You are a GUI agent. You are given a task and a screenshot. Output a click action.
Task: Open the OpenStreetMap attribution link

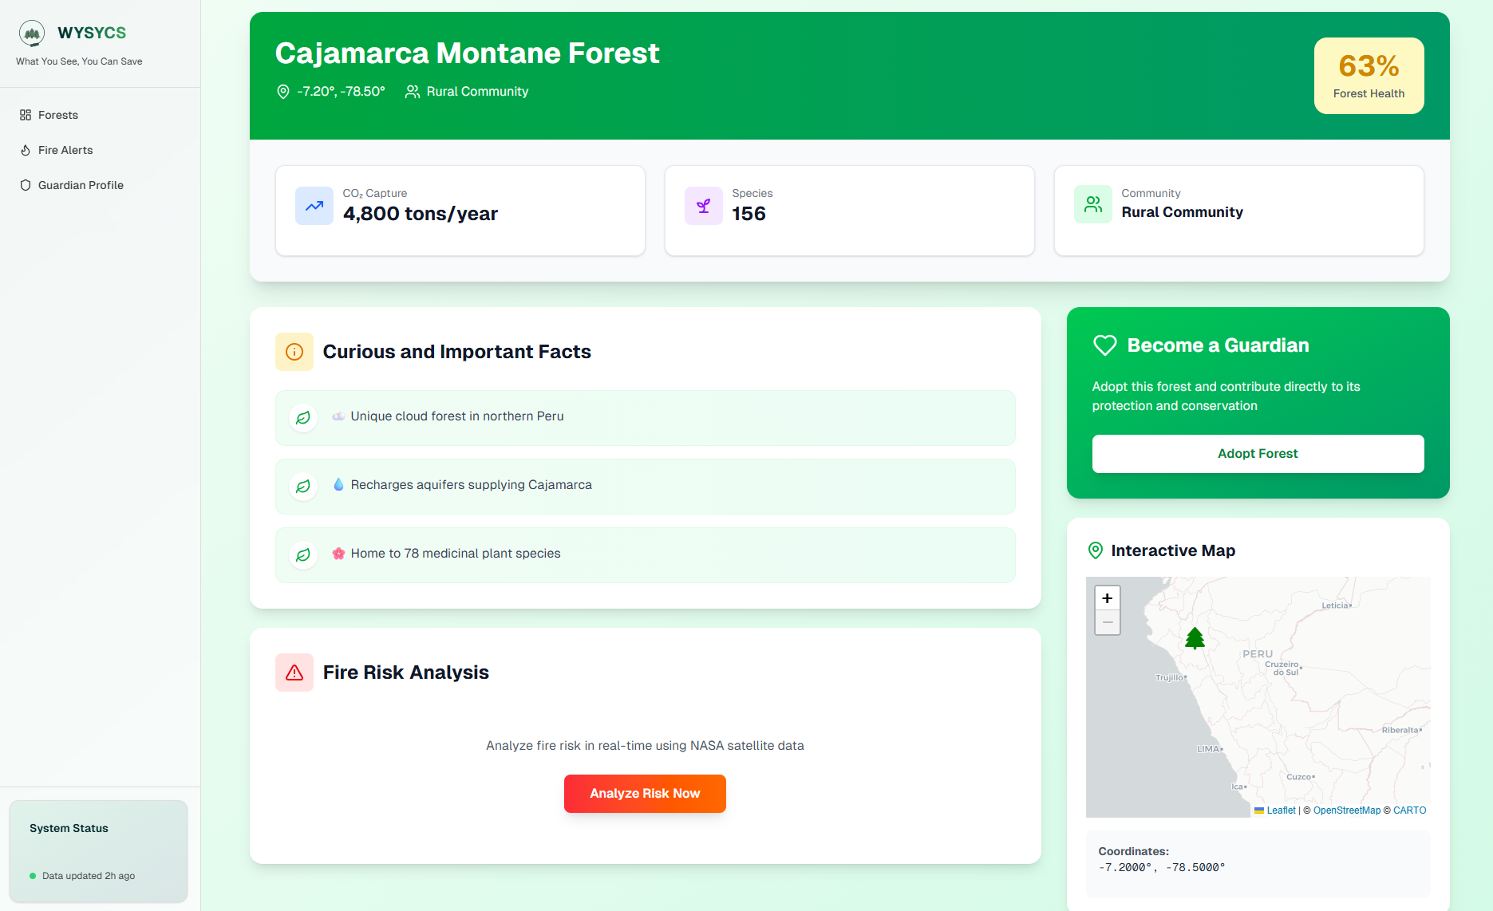pos(1346,810)
